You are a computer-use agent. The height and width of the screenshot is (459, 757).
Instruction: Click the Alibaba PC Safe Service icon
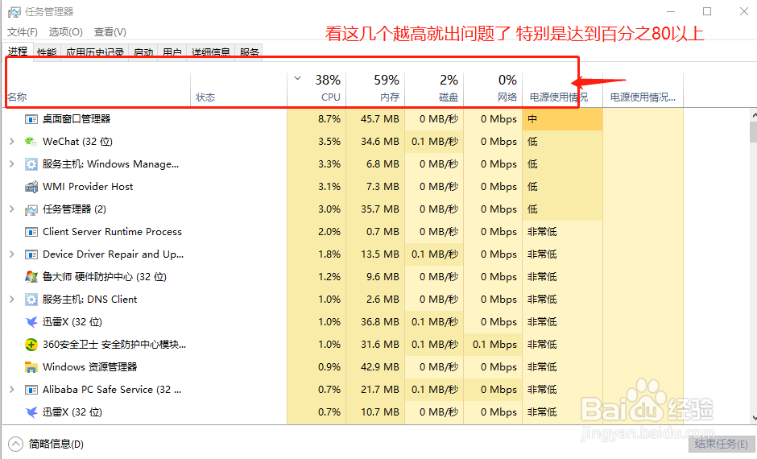click(31, 390)
